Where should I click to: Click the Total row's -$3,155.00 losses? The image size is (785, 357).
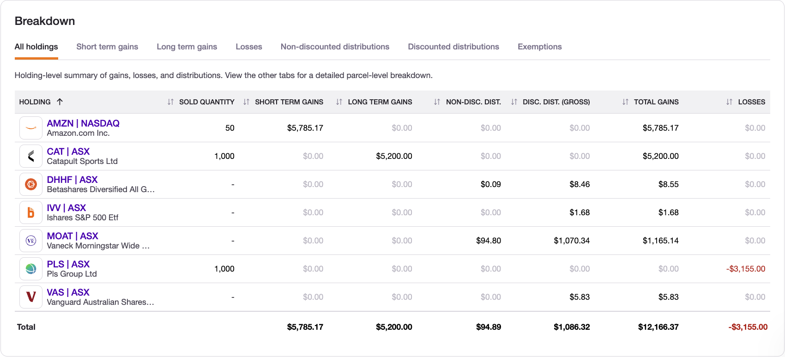click(748, 327)
